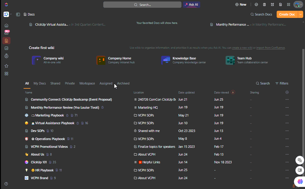This screenshot has width=305, height=189.
Task: Open the Create Doc dropdown arrow
Action: [x=301, y=14]
